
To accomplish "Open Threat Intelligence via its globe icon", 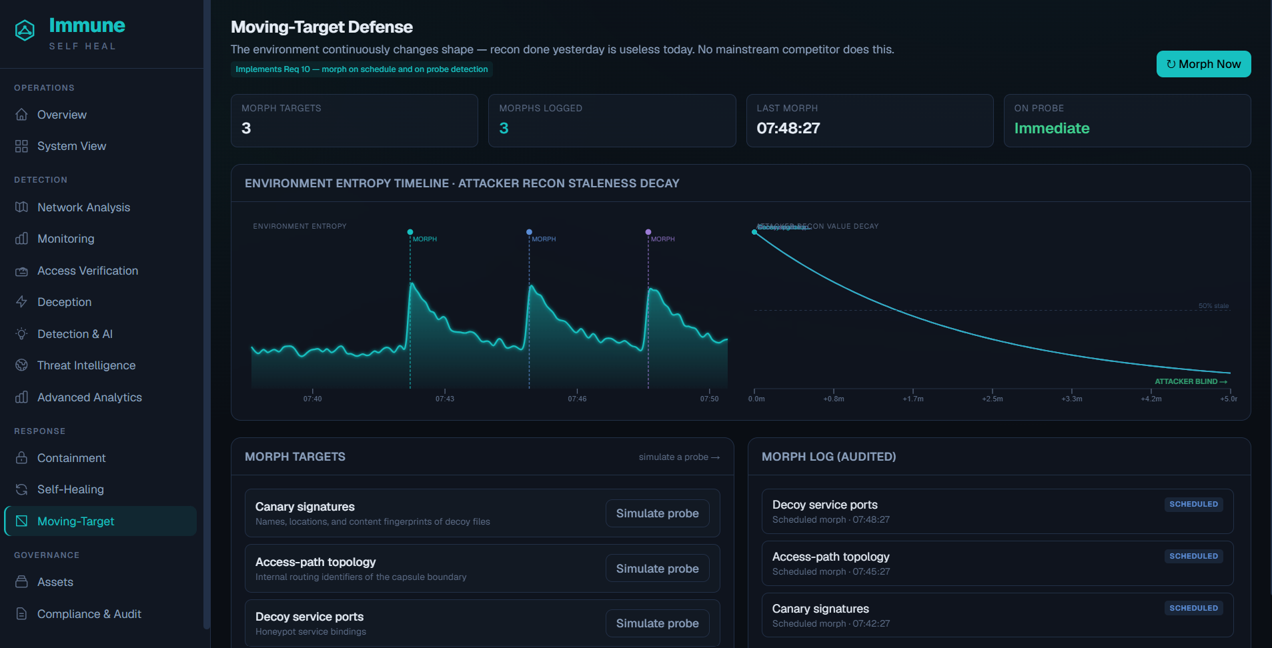I will coord(21,365).
